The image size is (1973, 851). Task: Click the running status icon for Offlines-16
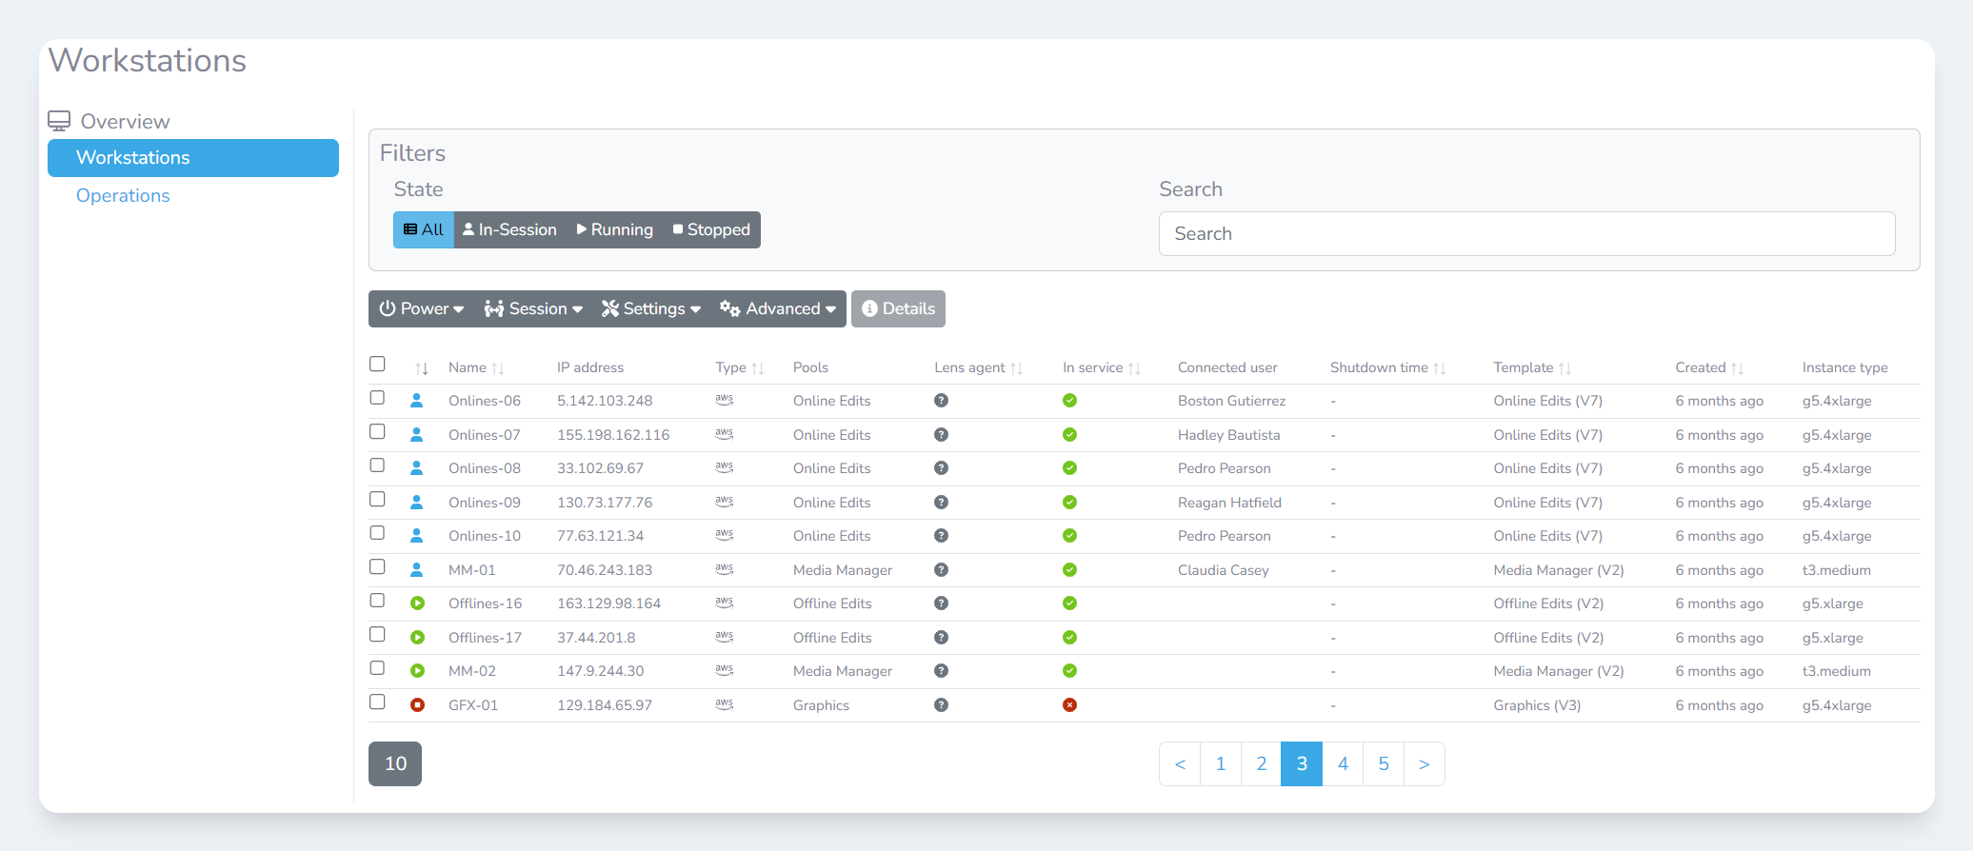(x=417, y=604)
